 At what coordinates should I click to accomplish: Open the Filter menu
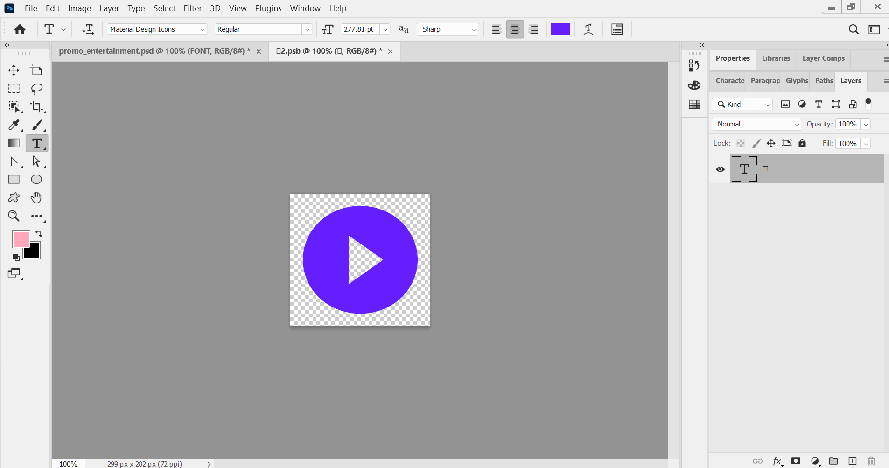pyautogui.click(x=192, y=8)
